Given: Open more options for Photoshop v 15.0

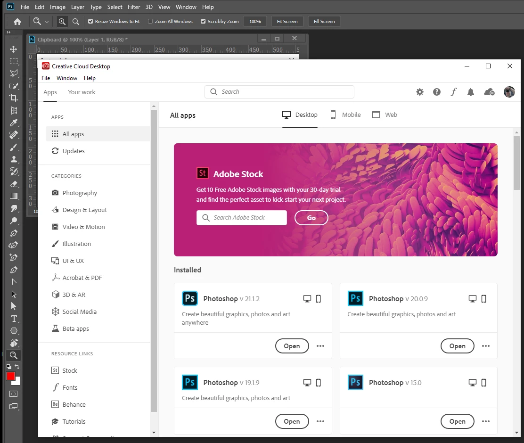Looking at the screenshot, I should click(x=485, y=421).
